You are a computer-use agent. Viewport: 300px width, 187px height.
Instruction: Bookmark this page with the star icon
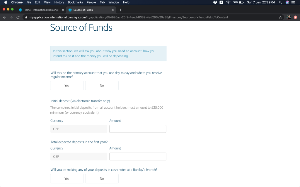(280, 17)
